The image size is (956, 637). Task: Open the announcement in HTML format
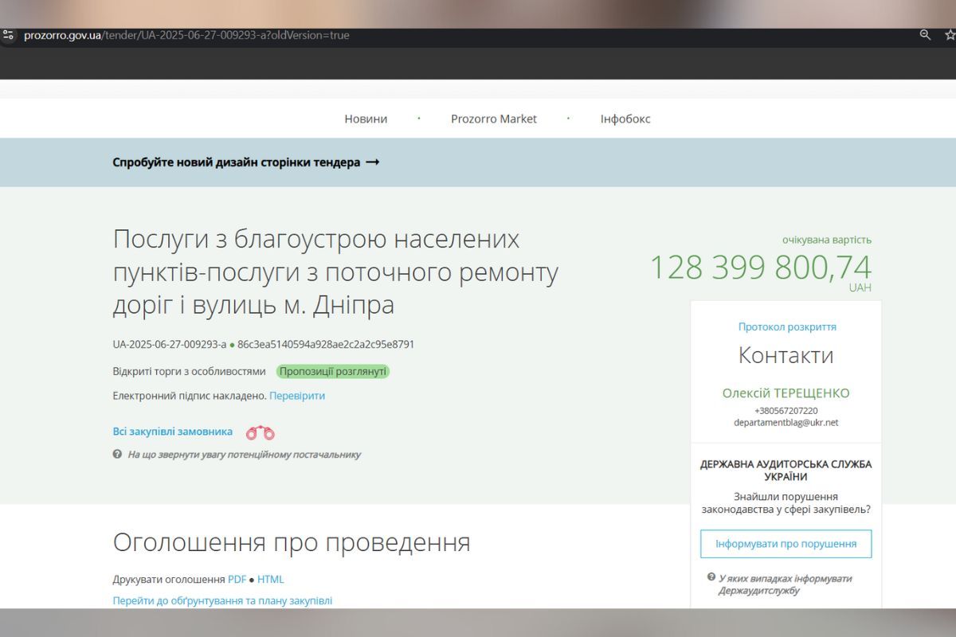(x=271, y=579)
